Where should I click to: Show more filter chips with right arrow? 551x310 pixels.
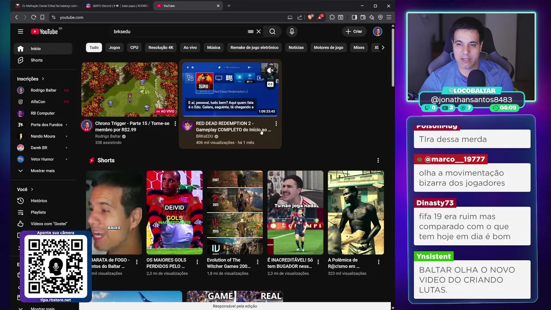pos(383,47)
